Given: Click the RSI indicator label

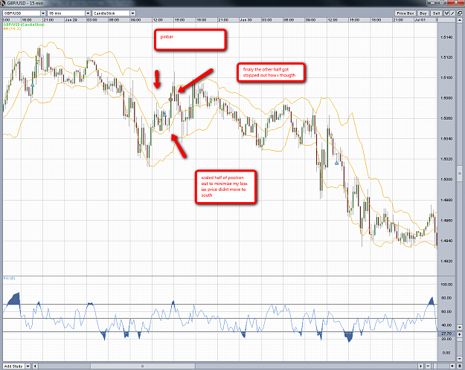Looking at the screenshot, I should coord(9,278).
